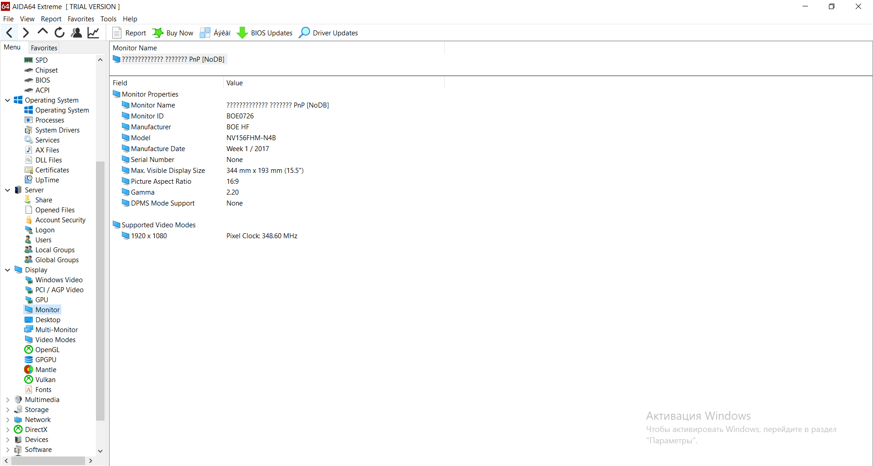Screen dimensions: 873x466
Task: Open the Help menu
Action: [x=130, y=19]
